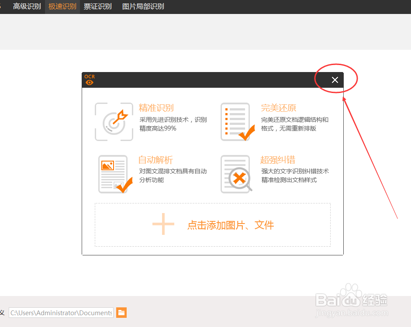The image size is (411, 327).
Task: Select the file path input field
Action: click(x=61, y=313)
